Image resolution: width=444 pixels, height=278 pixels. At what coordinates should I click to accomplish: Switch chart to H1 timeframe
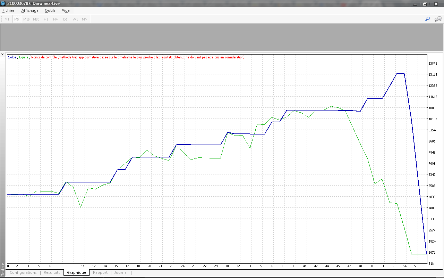click(x=46, y=19)
